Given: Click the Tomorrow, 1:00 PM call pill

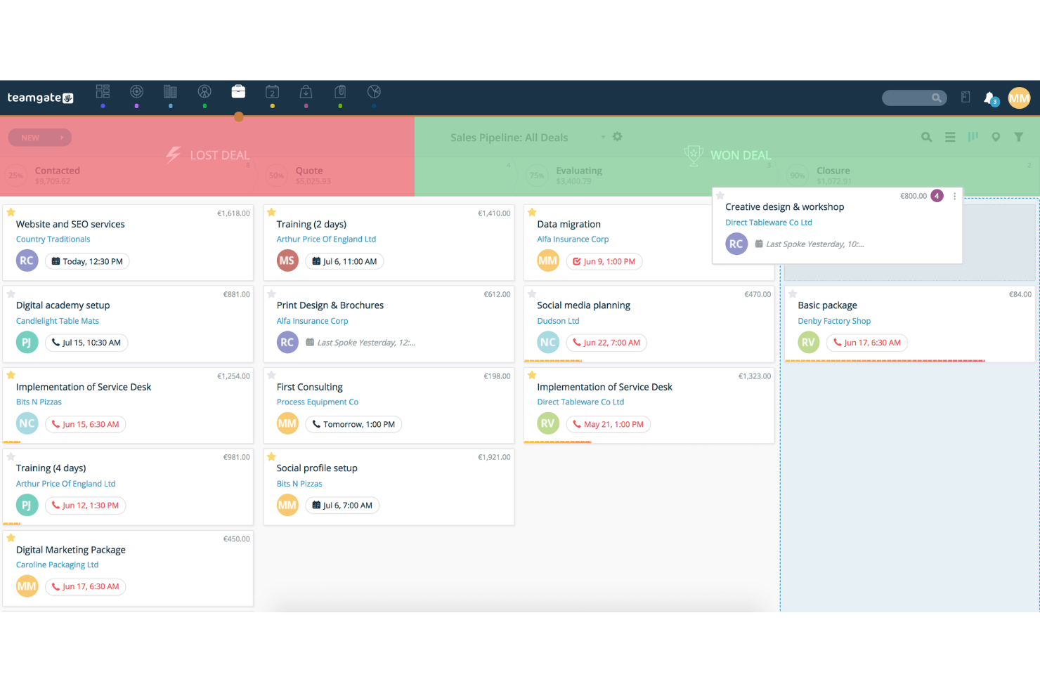Looking at the screenshot, I should [353, 424].
